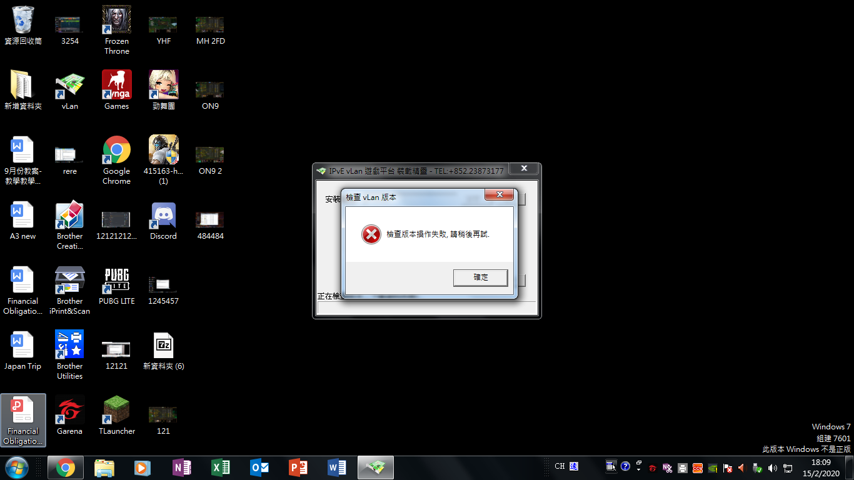Select the PUBG LITE shortcut
854x480 pixels.
point(116,286)
